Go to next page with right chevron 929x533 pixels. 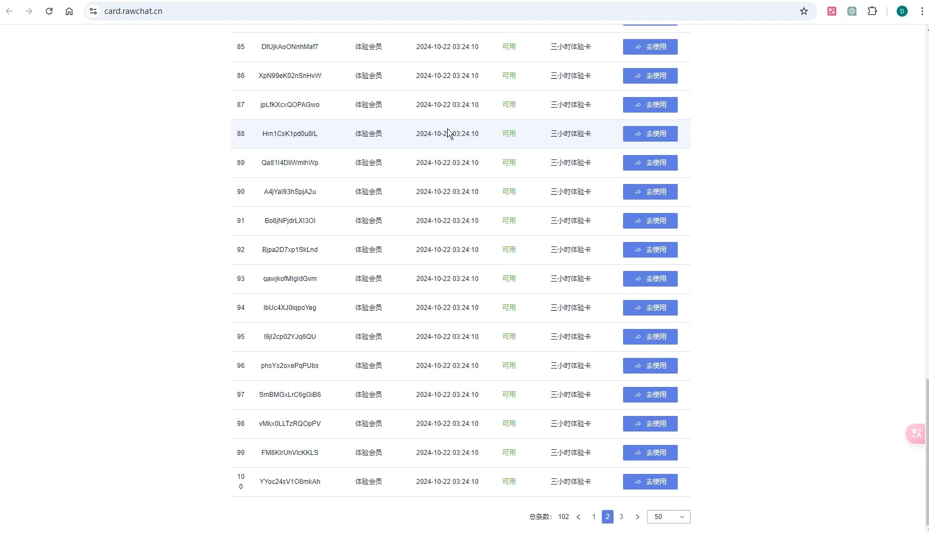(x=637, y=517)
